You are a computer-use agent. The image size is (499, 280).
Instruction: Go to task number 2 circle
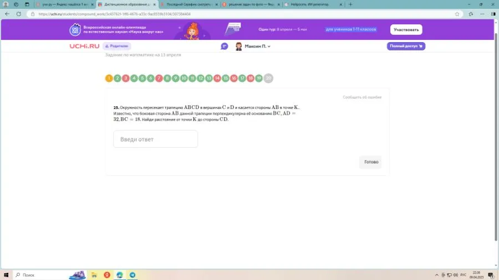118,78
